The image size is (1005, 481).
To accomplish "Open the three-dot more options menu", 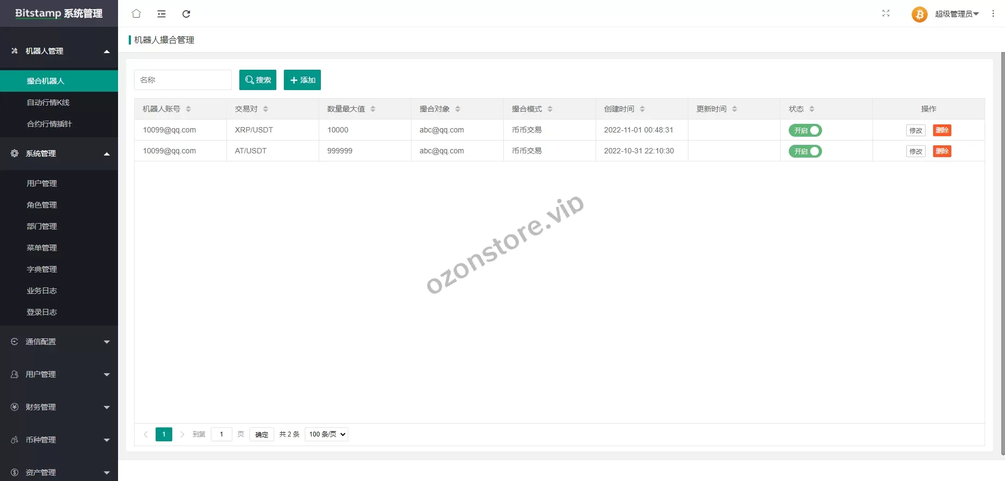I will [993, 14].
